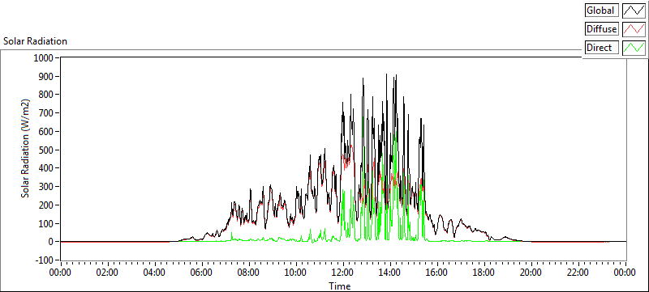Open the Global black line style icon
The height and width of the screenshot is (292, 649).
634,11
